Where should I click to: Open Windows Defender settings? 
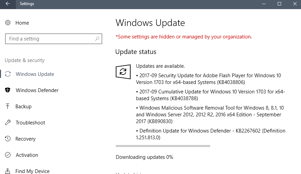pyautogui.click(x=37, y=90)
